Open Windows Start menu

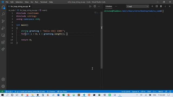point(2,95)
